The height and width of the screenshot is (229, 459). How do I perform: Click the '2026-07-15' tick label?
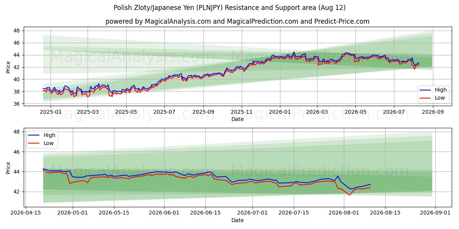294,213
